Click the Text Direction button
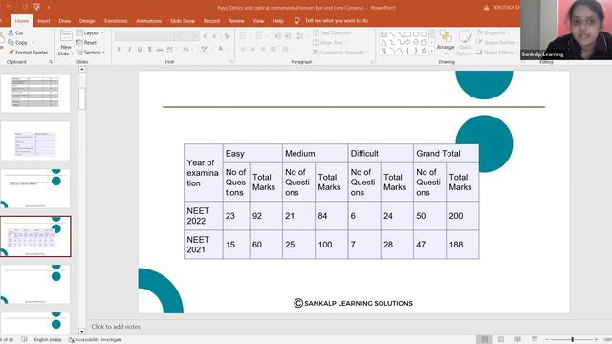This screenshot has height=344, width=612. 334,33
